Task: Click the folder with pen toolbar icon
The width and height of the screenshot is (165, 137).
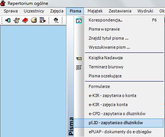Action: [x=34, y=20]
